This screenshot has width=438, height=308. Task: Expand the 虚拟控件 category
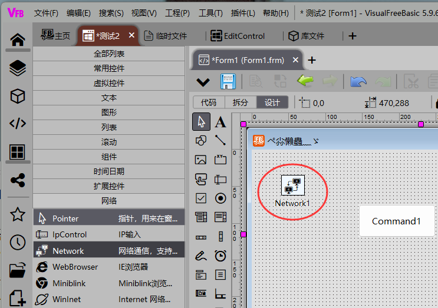tap(109, 83)
